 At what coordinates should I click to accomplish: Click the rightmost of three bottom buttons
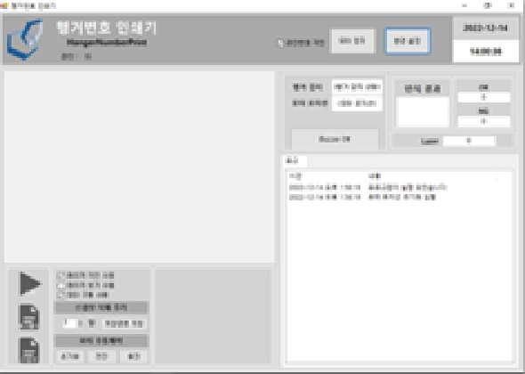[x=133, y=356]
